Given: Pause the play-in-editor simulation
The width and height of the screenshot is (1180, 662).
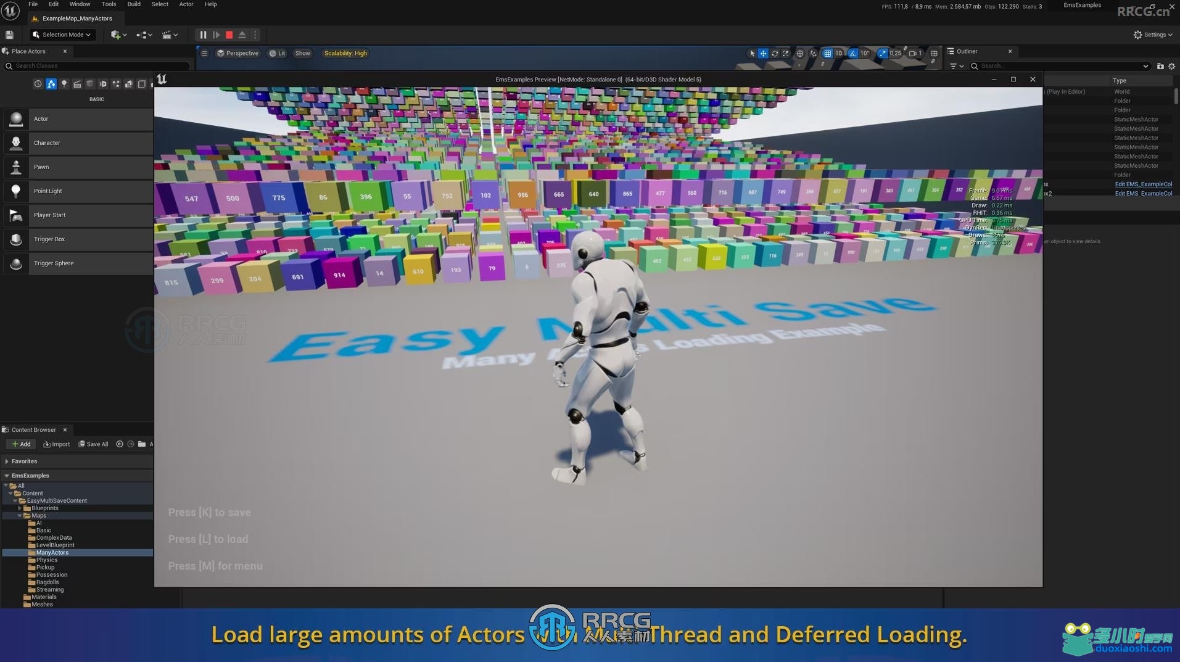Looking at the screenshot, I should pyautogui.click(x=203, y=35).
